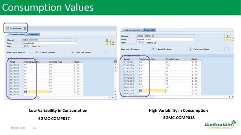
Task: Click the lock icon beside Main Data
Action: tap(25, 28)
